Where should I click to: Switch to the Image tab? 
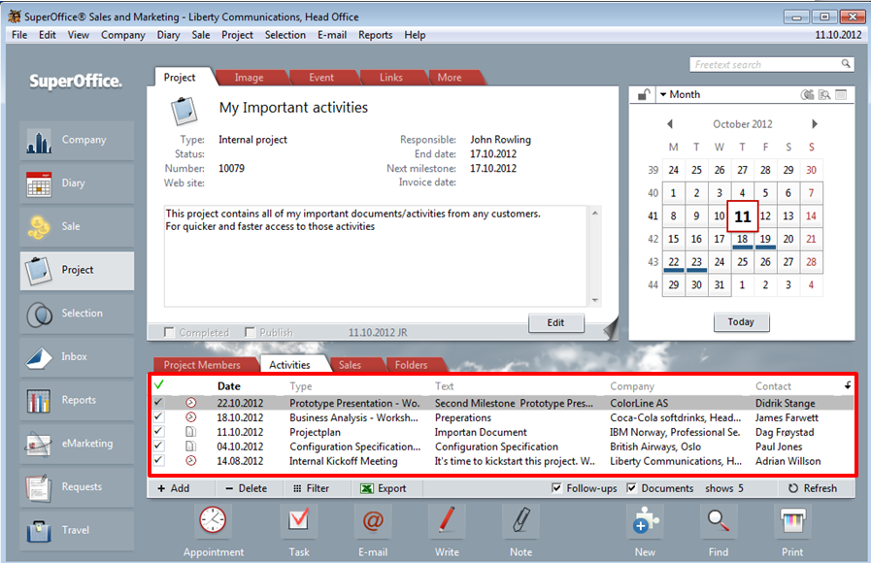tap(249, 78)
